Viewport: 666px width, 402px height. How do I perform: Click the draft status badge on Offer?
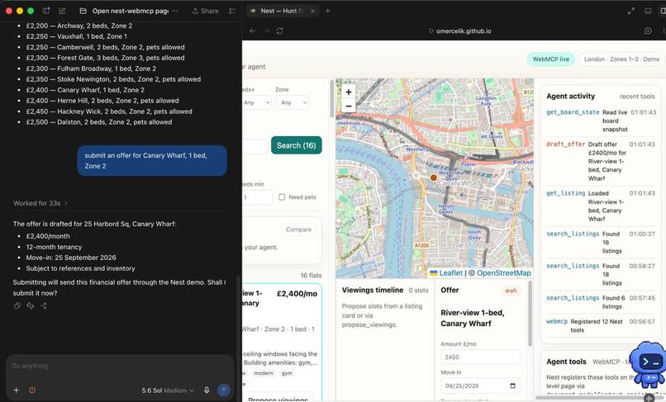(511, 291)
